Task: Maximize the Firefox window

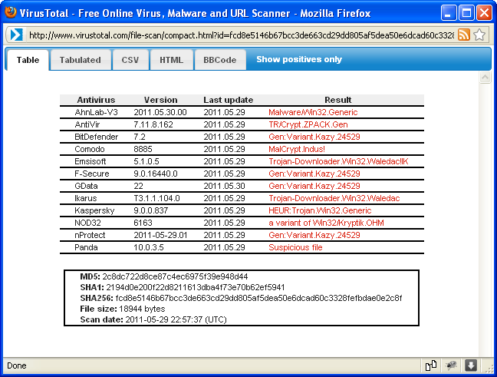Action: (x=466, y=12)
